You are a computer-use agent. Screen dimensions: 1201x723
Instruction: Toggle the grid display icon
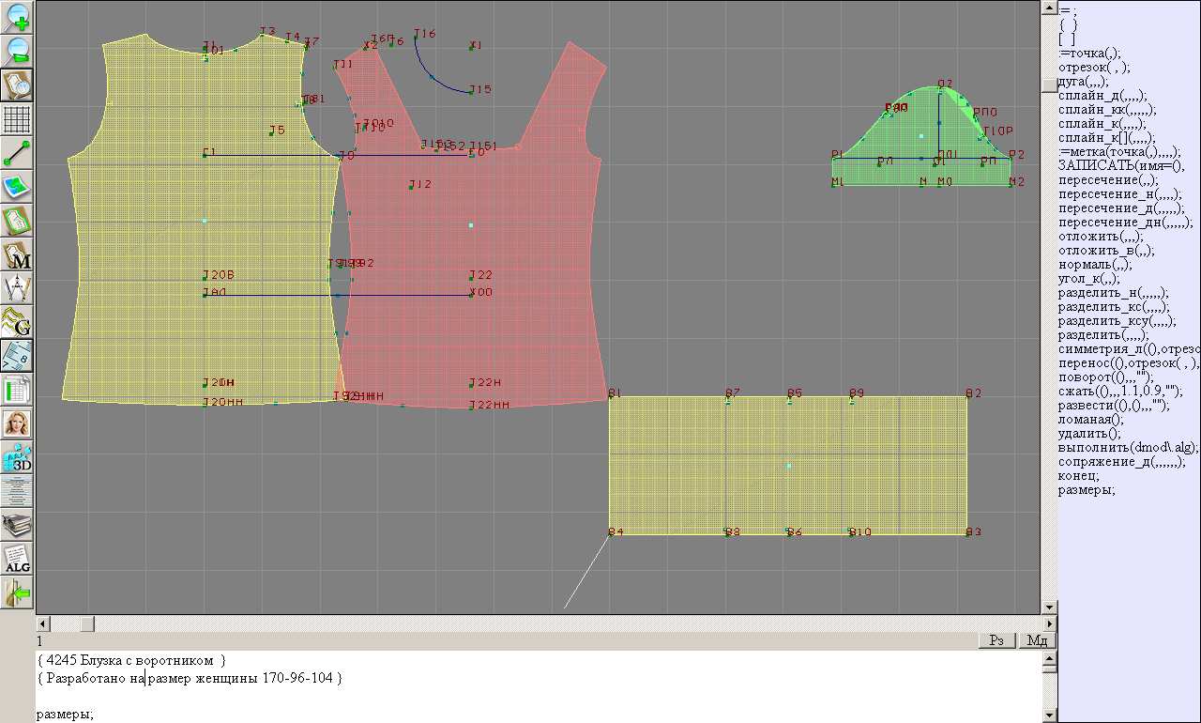(x=18, y=119)
